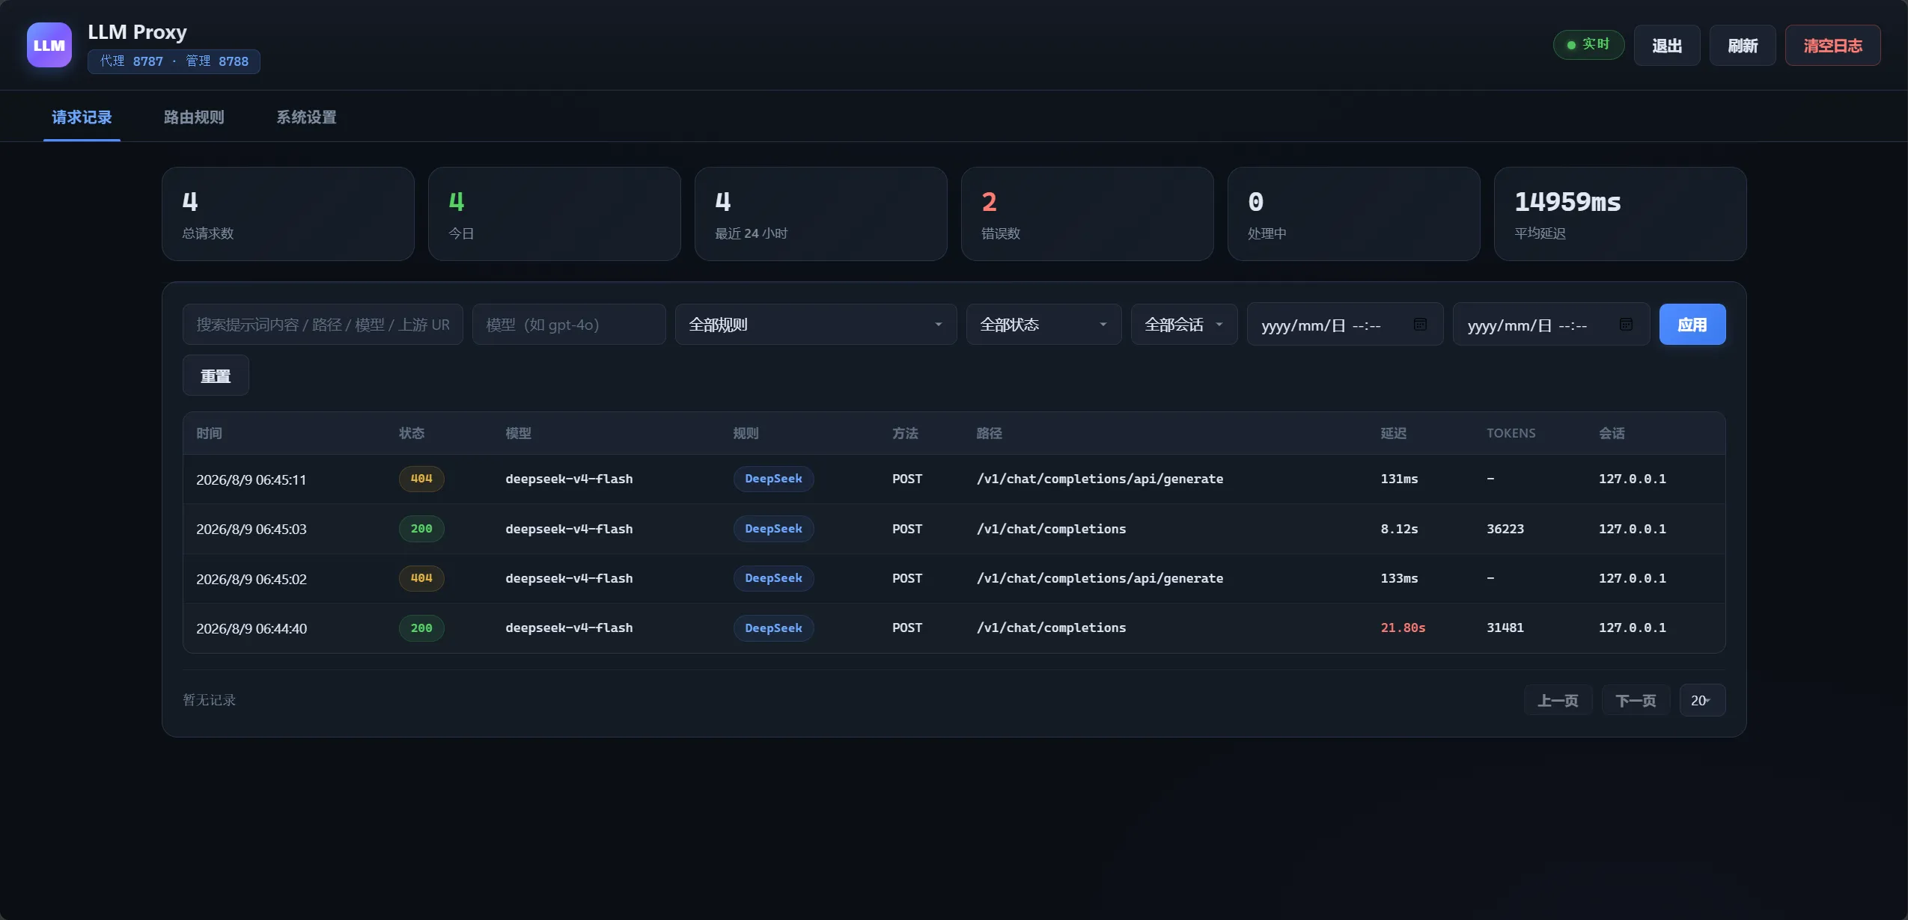Click the 200 badge in 06:44:40 row
Viewport: 1908px width, 920px height.
tap(421, 628)
